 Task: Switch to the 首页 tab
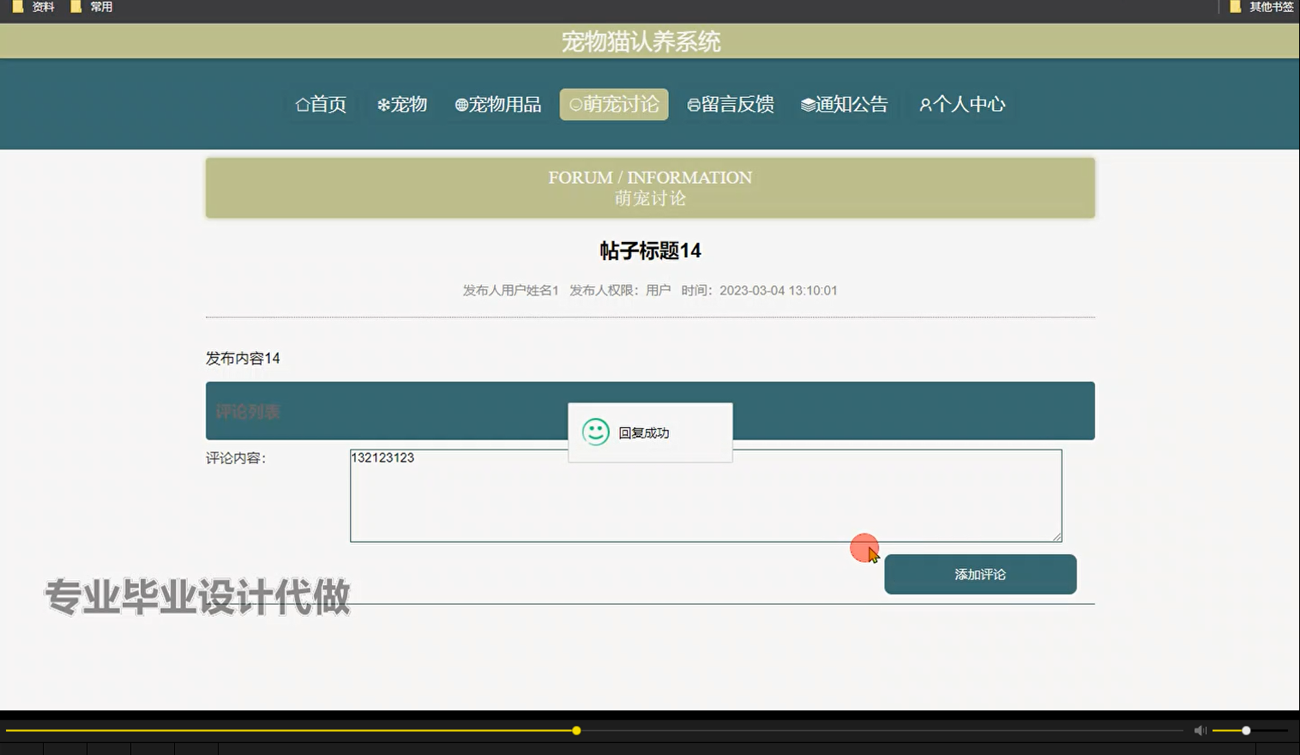(x=321, y=104)
